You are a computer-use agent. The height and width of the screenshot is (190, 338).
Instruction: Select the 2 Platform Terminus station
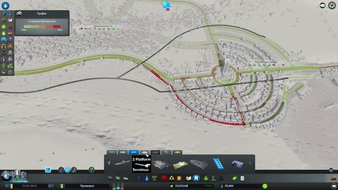coord(142,164)
